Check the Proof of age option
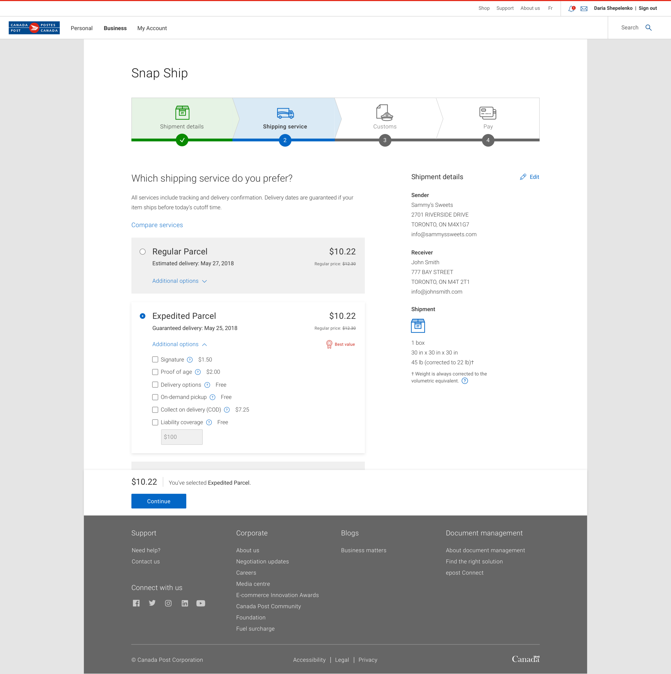Screen dimensions: 671x674 155,372
